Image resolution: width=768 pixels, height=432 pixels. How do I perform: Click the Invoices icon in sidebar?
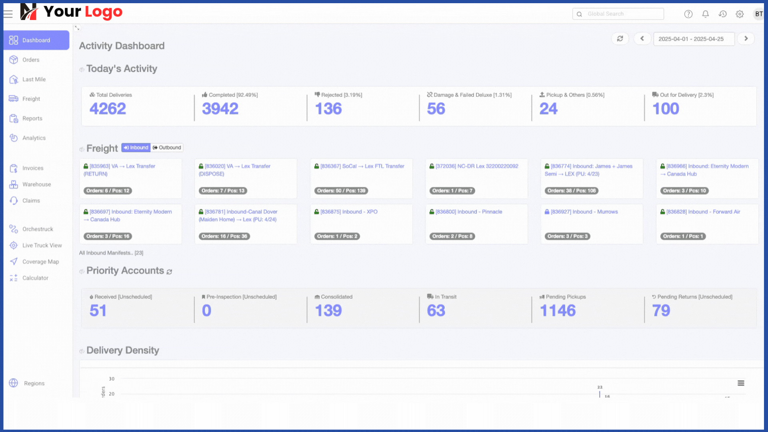(x=14, y=168)
